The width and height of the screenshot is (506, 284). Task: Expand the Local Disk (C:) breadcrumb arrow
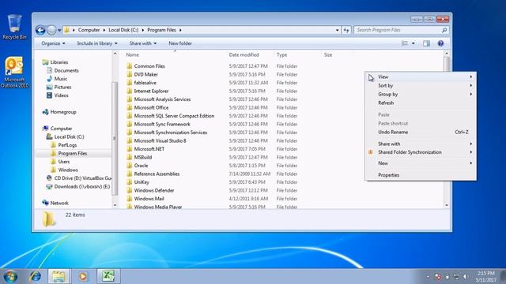143,30
